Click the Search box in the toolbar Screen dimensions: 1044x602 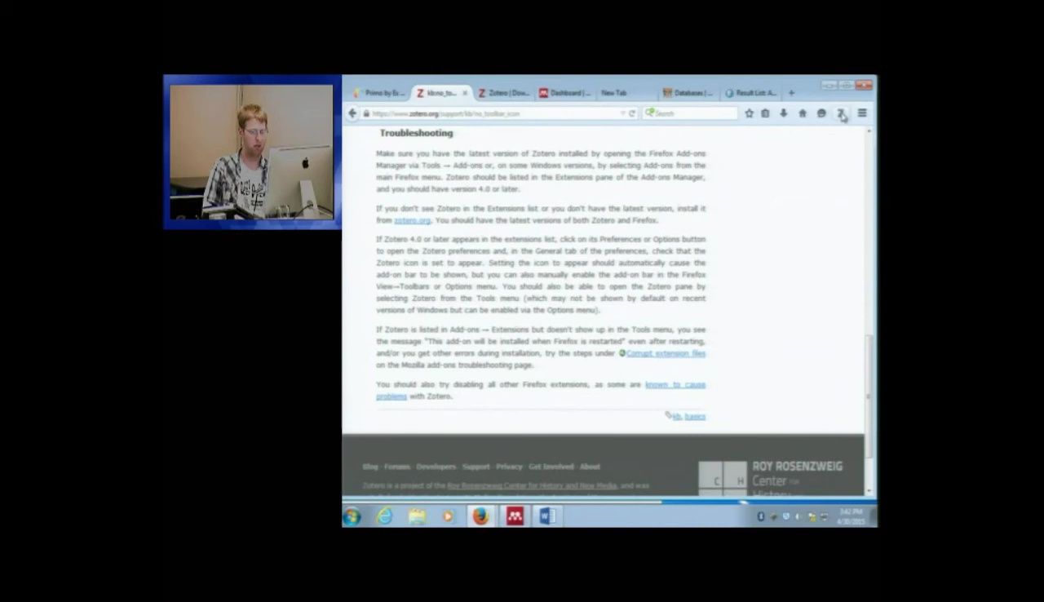pos(690,113)
